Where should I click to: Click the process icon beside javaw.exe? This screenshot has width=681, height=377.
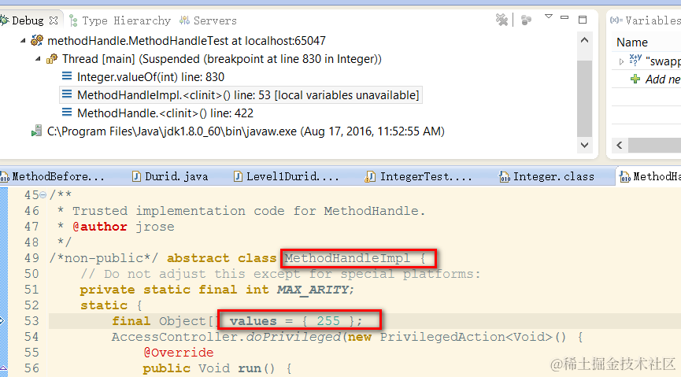tap(36, 131)
